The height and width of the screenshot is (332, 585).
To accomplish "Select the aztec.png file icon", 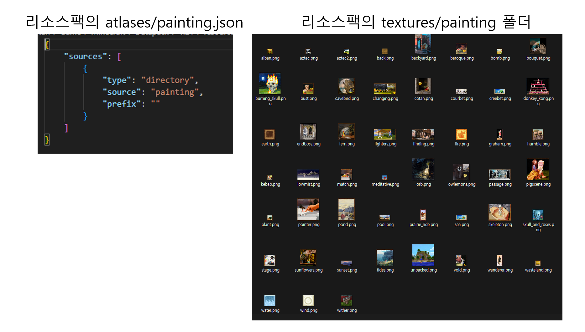I will tap(308, 51).
